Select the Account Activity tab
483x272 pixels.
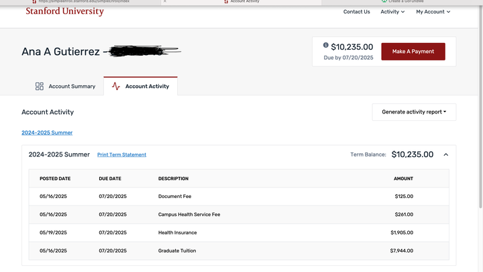[140, 87]
